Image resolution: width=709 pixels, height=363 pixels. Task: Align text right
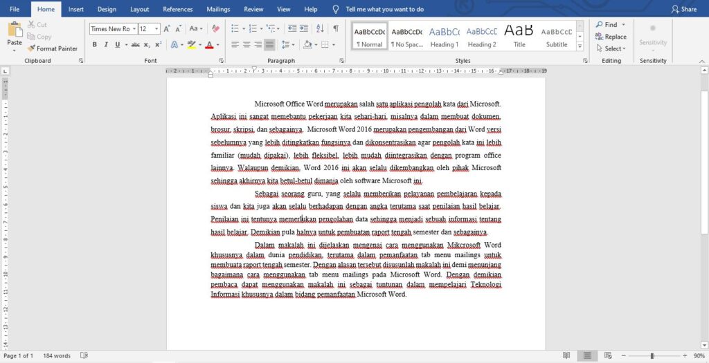click(x=258, y=45)
